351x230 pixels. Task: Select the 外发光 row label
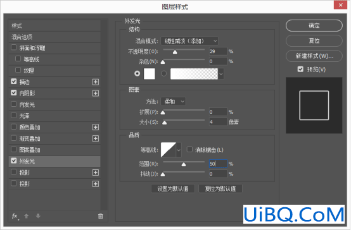pos(27,161)
